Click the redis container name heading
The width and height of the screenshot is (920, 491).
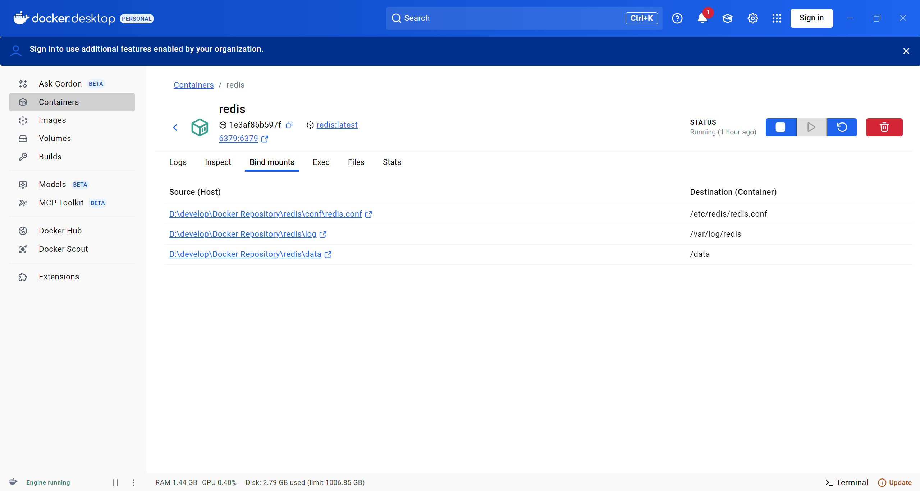point(232,109)
